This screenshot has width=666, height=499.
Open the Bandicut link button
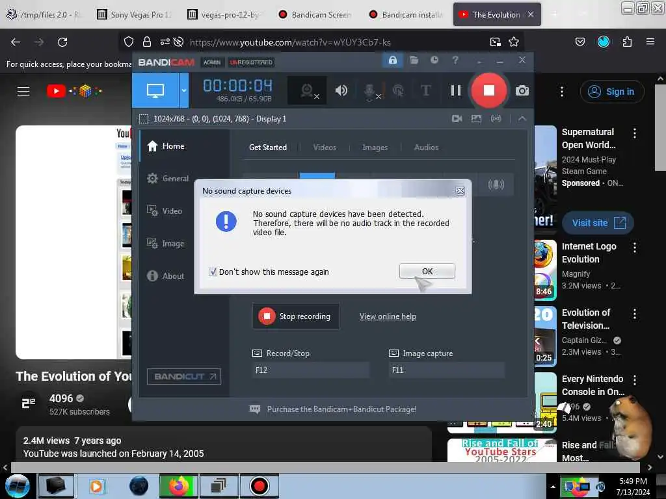coord(184,376)
